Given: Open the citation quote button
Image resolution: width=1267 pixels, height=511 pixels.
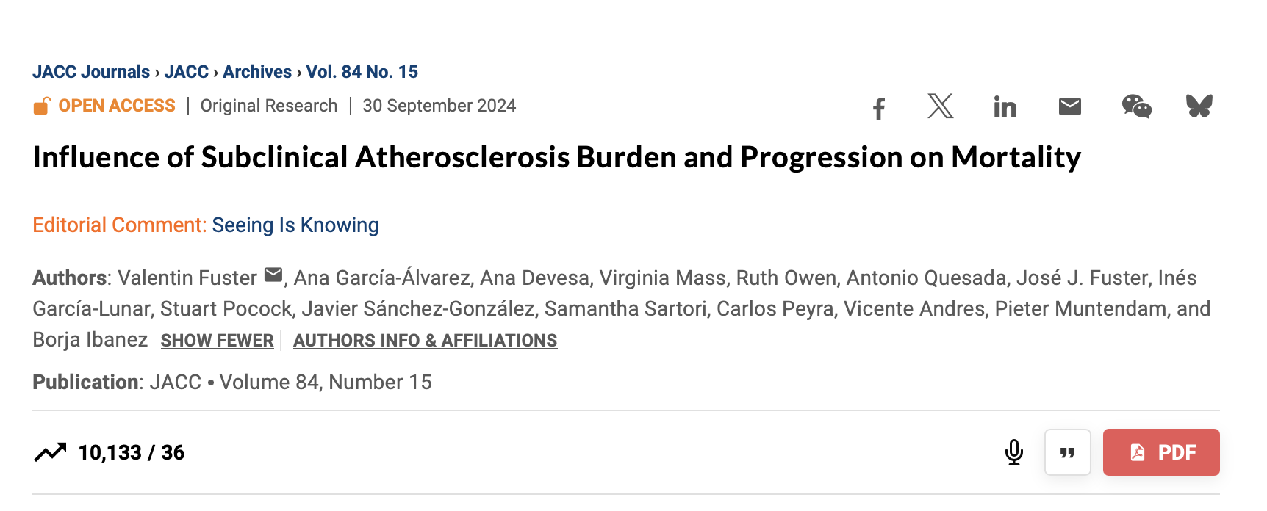Looking at the screenshot, I should click(1067, 452).
